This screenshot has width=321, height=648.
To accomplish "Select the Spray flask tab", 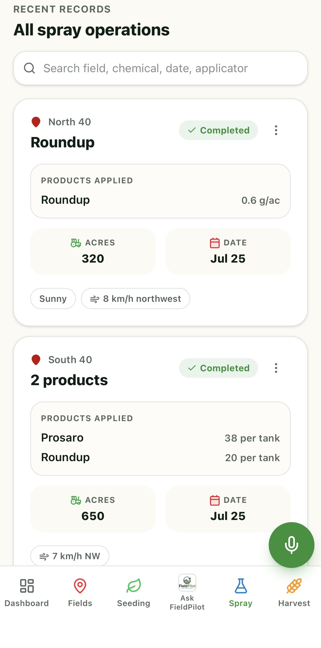I will coord(241,593).
